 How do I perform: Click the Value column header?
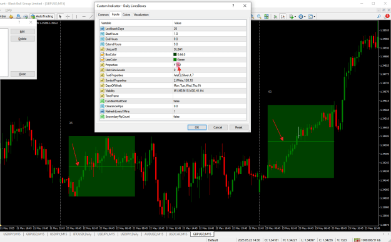(x=210, y=23)
